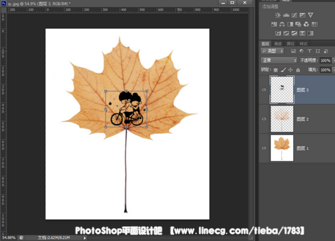Image resolution: width=335 pixels, height=241 pixels.
Task: Lock all layer attributes
Action: tap(298, 70)
